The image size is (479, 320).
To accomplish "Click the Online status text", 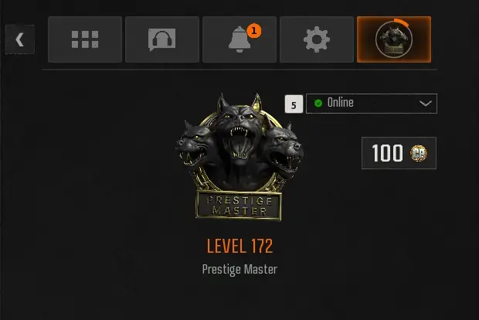I will click(340, 103).
